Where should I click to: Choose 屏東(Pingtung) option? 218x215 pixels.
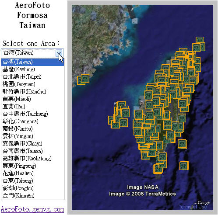tap(32, 166)
